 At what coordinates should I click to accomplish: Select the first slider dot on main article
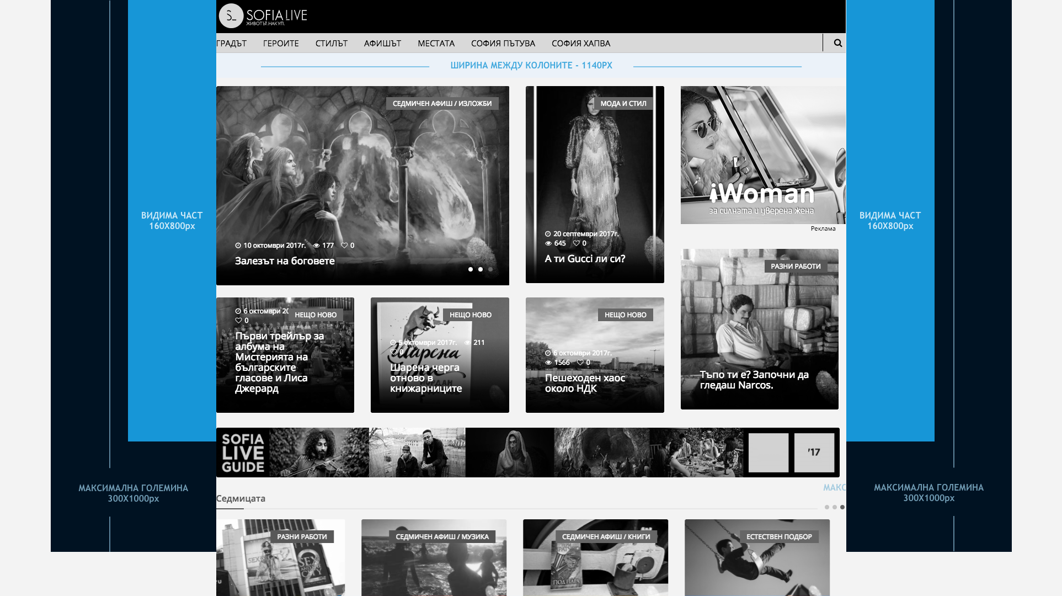471,269
